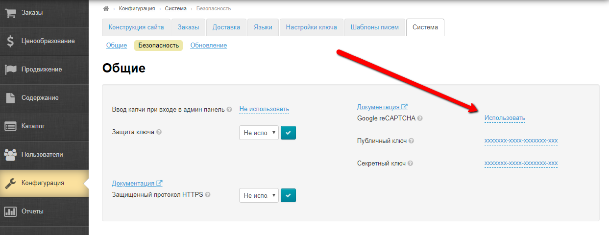The image size is (609, 235).
Task: Open Документация link above Google reCAPTCHA
Action: pyautogui.click(x=382, y=107)
